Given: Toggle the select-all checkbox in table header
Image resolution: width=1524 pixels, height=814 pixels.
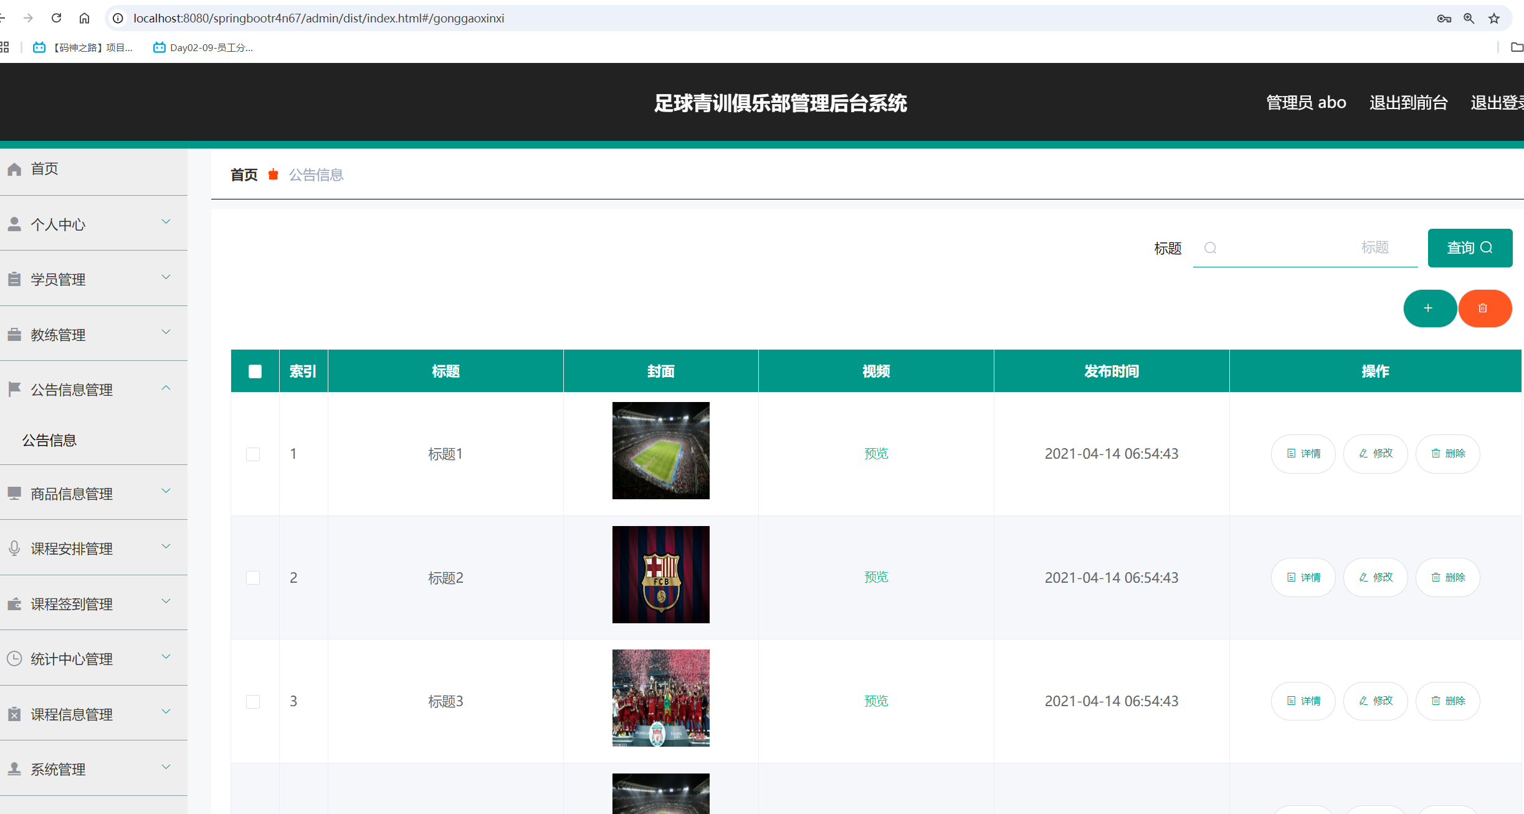Looking at the screenshot, I should point(254,371).
